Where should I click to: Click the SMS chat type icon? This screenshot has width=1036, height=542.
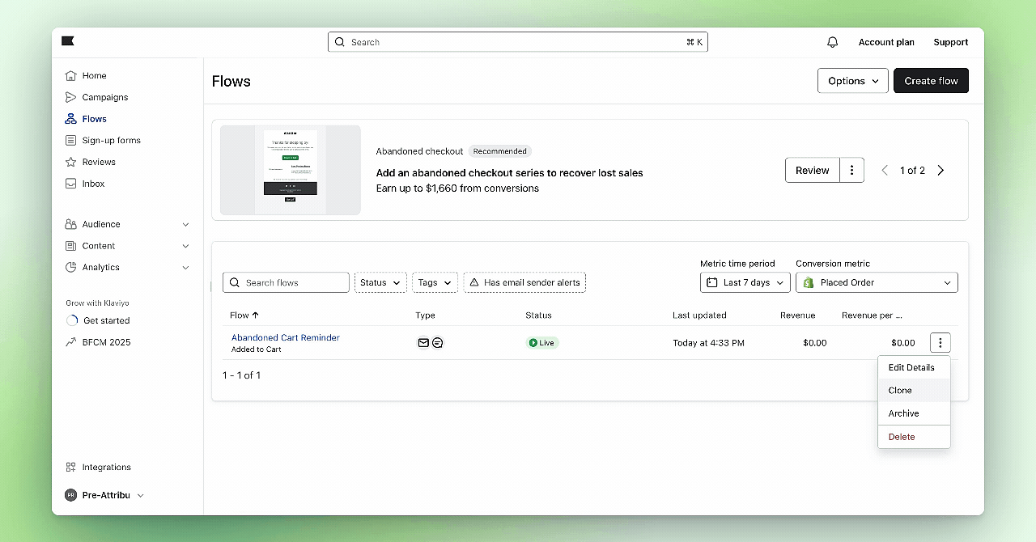coord(437,343)
